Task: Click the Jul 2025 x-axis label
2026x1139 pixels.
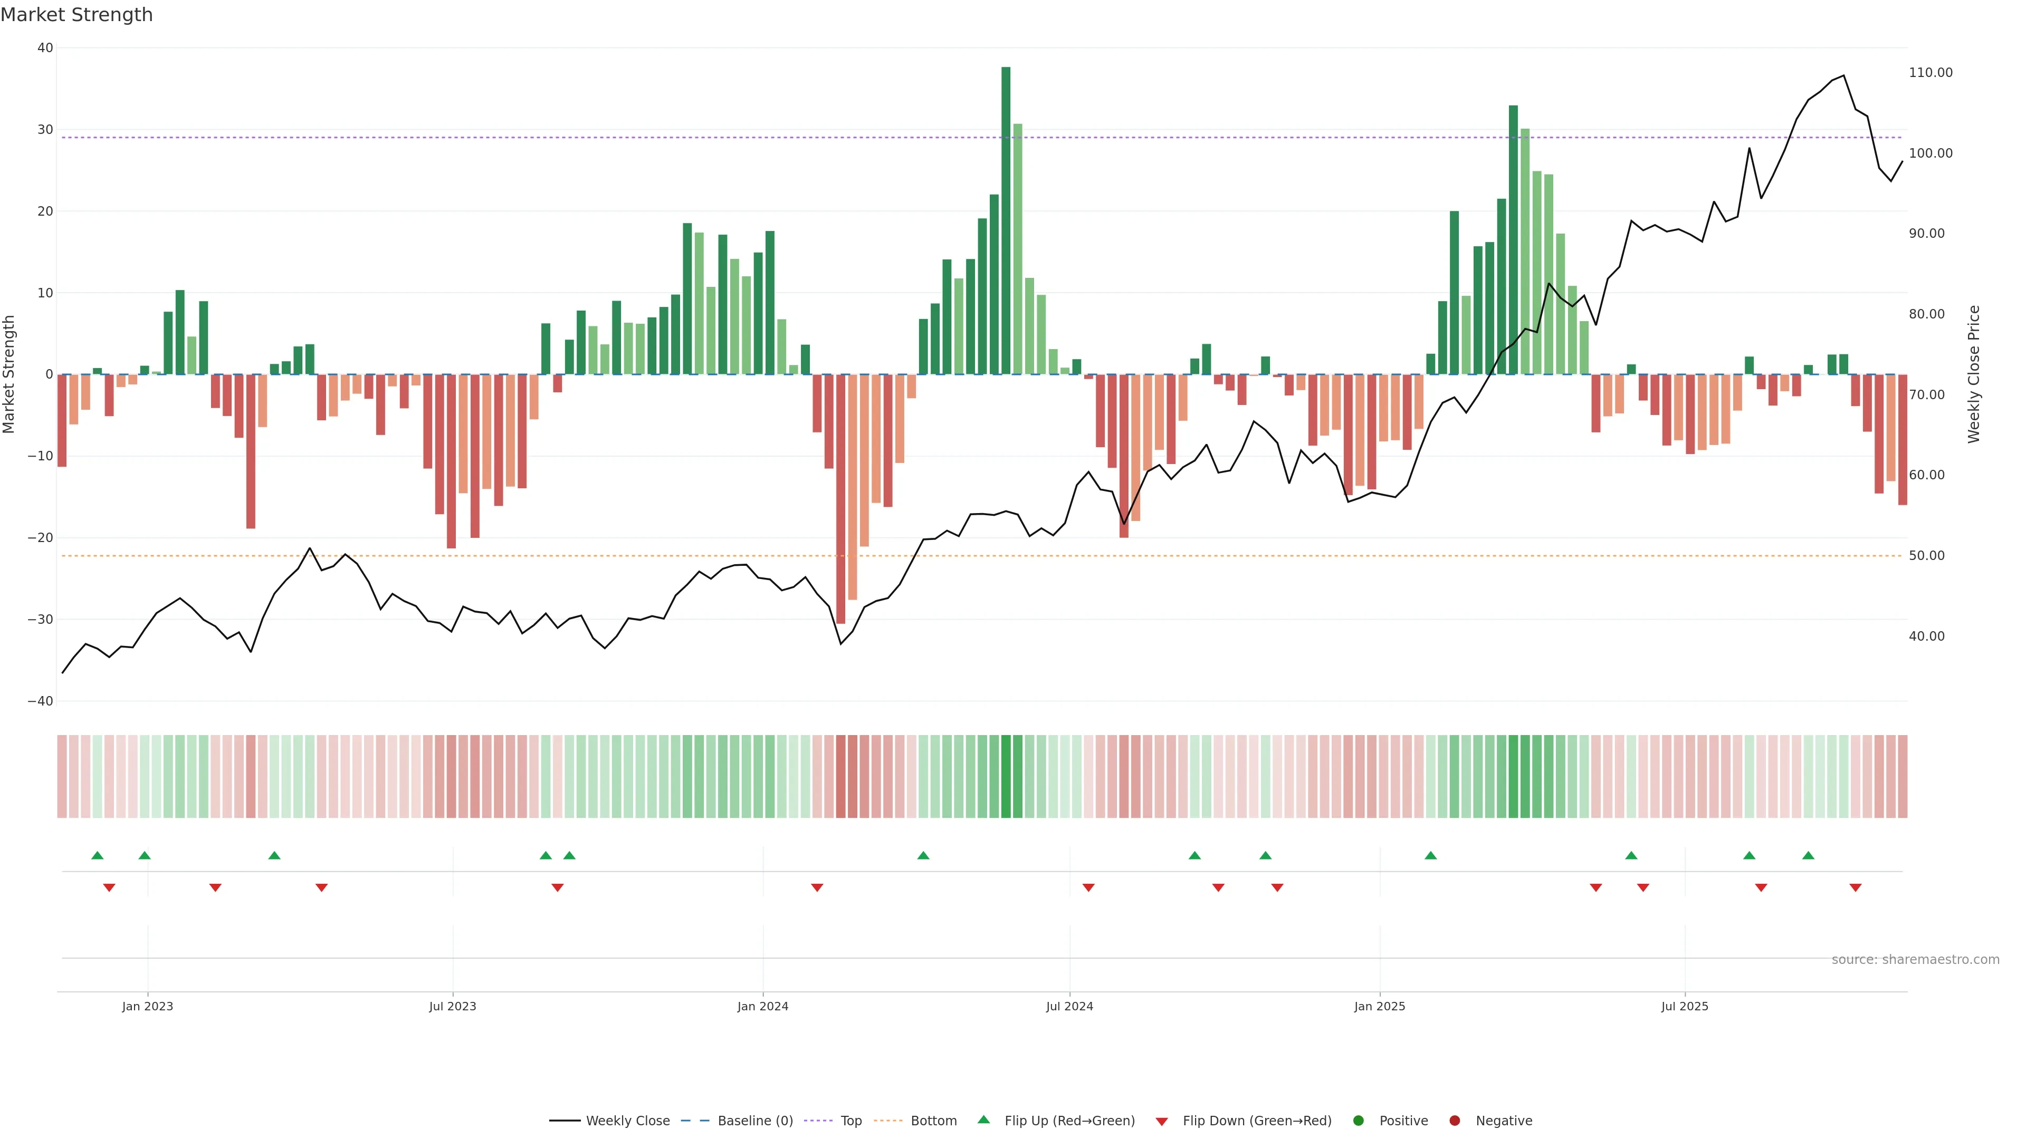Action: 1685,1006
